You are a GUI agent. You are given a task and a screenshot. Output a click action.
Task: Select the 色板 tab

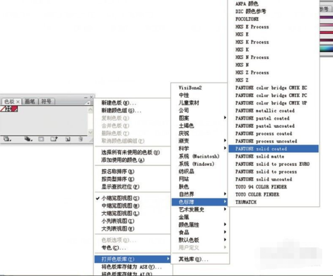pyautogui.click(x=9, y=101)
